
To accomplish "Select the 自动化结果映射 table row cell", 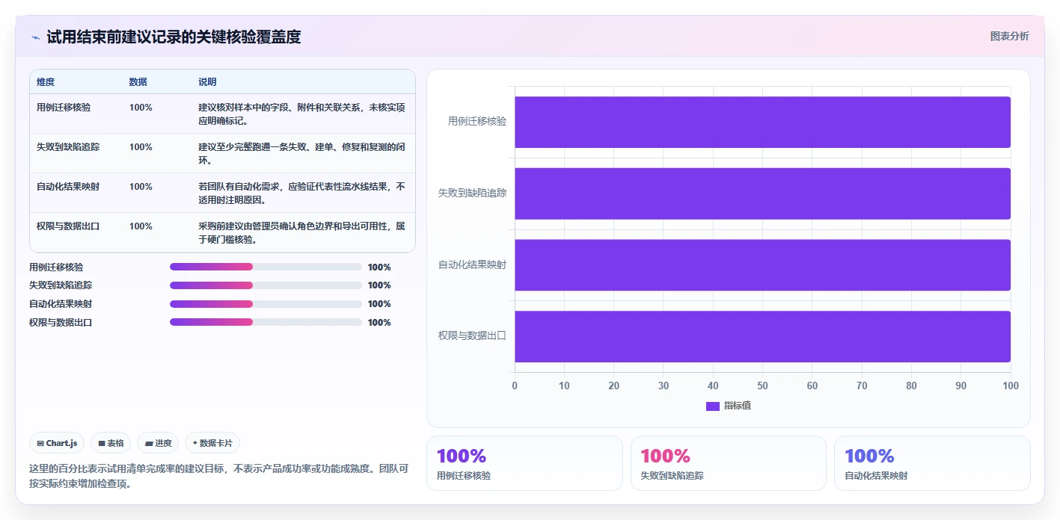I will [68, 187].
